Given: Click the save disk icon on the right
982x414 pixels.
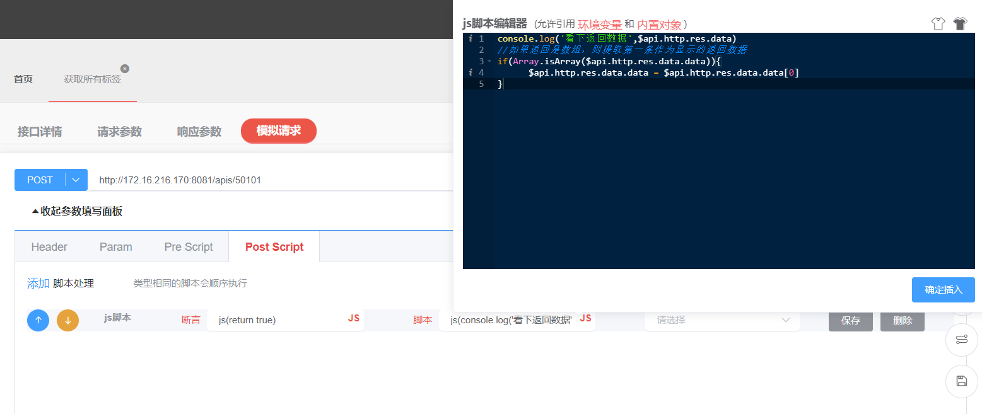Looking at the screenshot, I should pyautogui.click(x=962, y=381).
